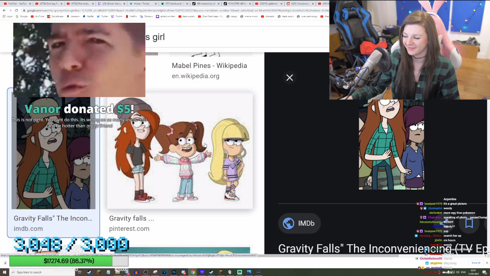Open the large preview image
The height and width of the screenshot is (276, 490).
[x=391, y=145]
